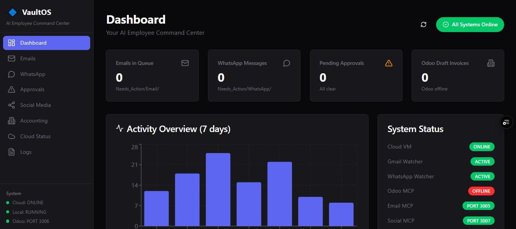Open the Emails page from sidebar

pyautogui.click(x=28, y=58)
